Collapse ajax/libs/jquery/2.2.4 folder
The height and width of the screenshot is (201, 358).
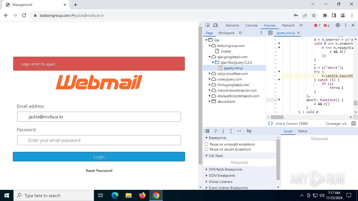[x=213, y=62]
